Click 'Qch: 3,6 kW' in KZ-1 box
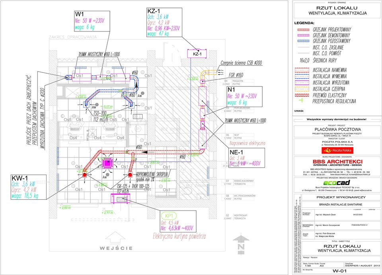Image resolution: width=382 pixels, height=275 pixels. (158, 17)
